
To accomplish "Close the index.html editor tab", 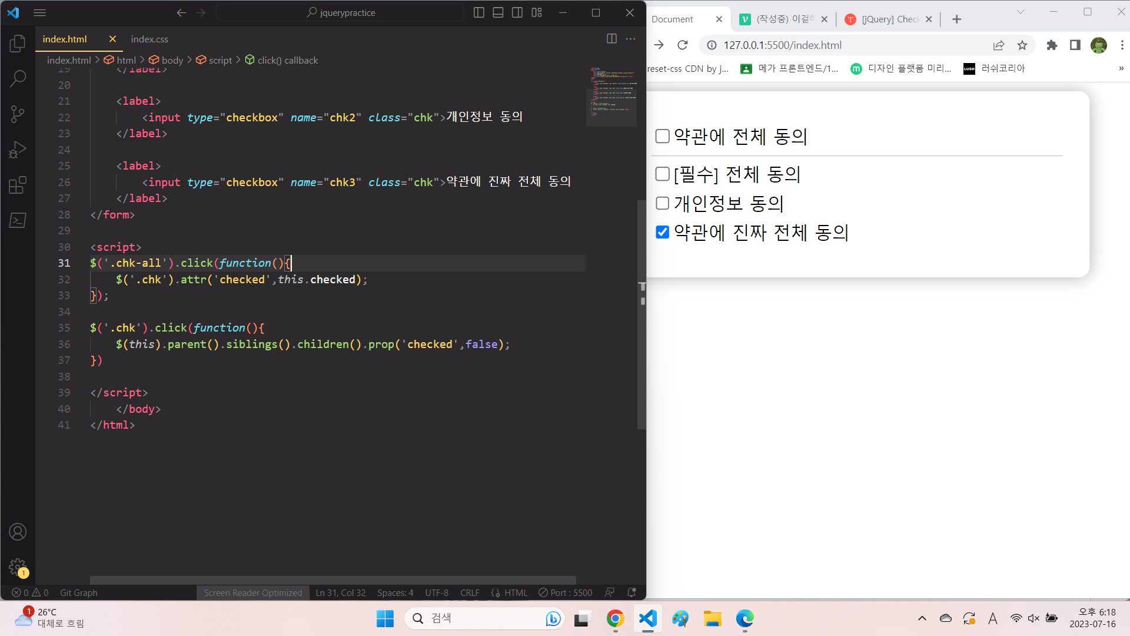I will tap(112, 39).
